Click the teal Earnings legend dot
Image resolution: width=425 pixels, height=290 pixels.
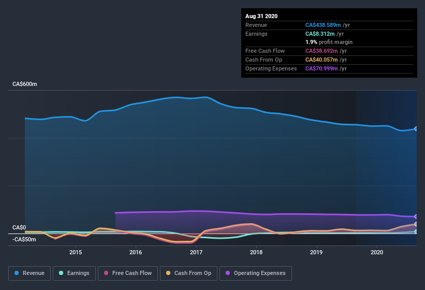point(61,273)
